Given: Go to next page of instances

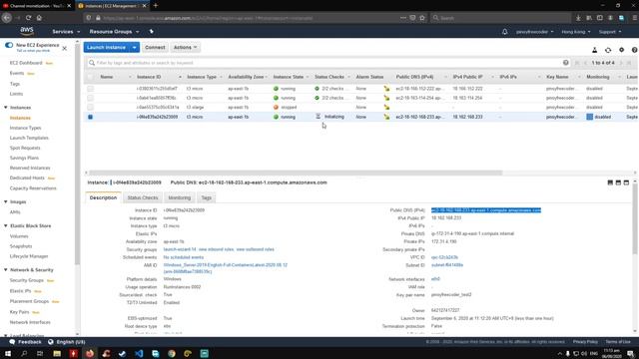Looking at the screenshot, I should click(x=621, y=63).
